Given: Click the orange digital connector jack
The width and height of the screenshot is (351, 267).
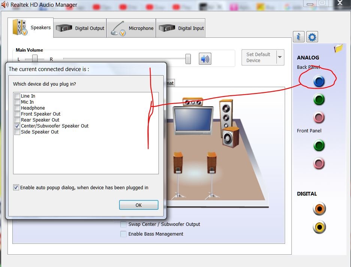Looking at the screenshot, I should 319,209.
